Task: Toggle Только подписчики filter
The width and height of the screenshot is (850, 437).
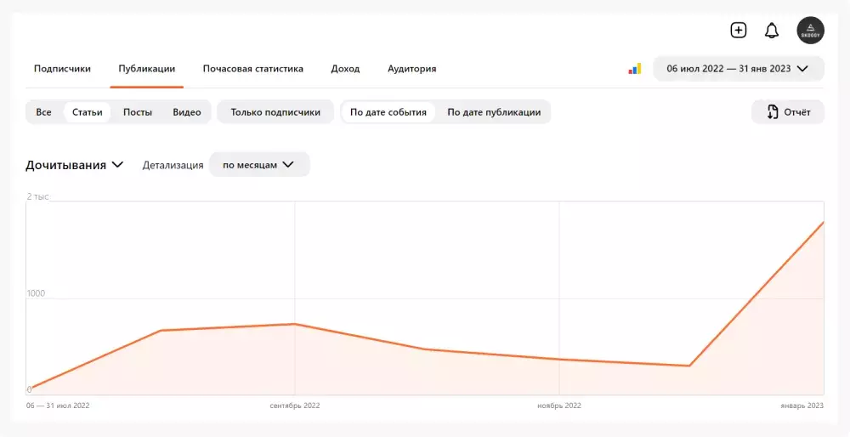Action: tap(275, 112)
